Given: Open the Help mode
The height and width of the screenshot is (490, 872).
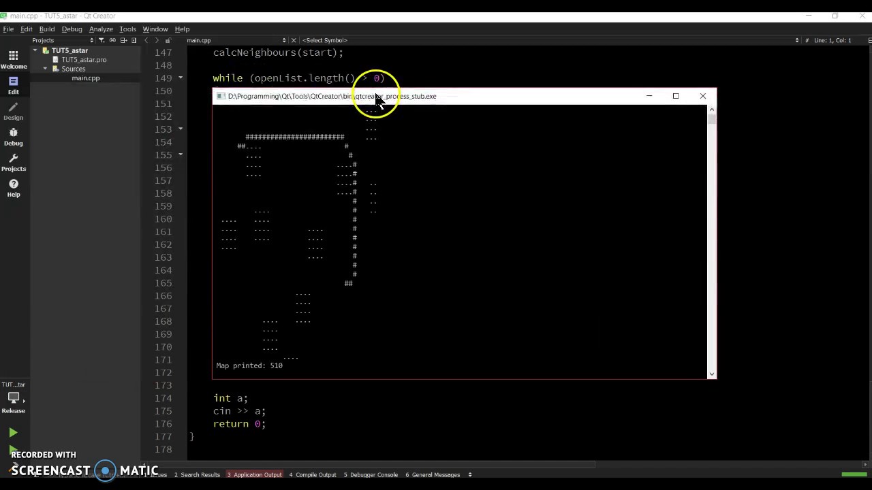Looking at the screenshot, I should (x=13, y=188).
